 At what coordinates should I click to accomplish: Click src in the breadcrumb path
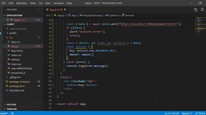click(x=48, y=15)
